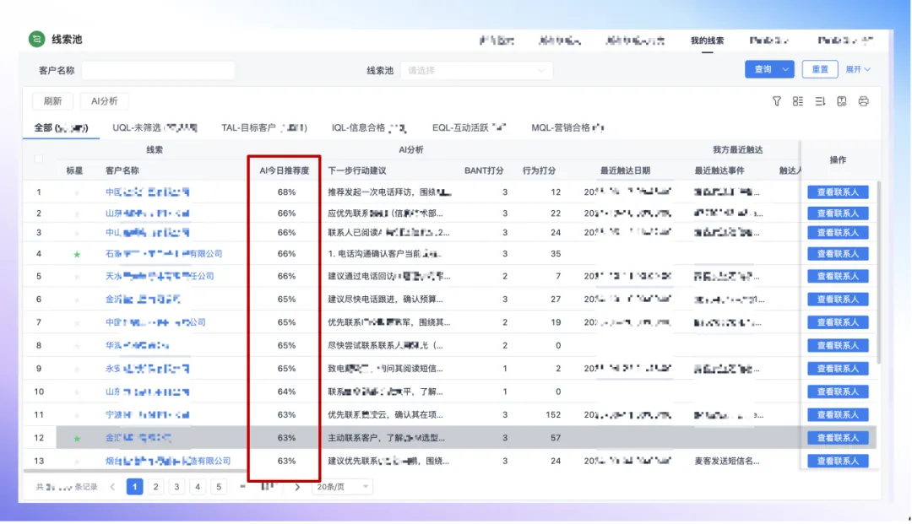Toggle star for row 6

[x=77, y=300]
